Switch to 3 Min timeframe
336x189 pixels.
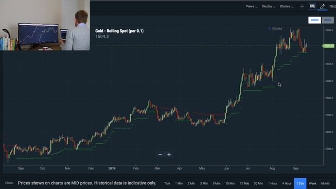(204, 183)
